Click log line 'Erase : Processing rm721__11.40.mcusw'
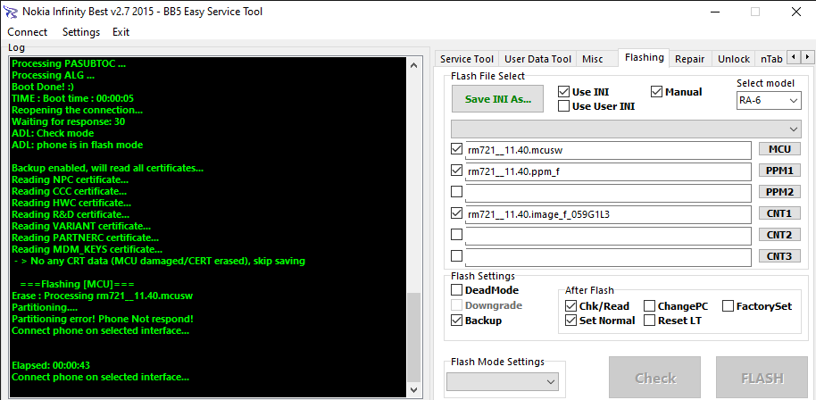This screenshot has width=816, height=400. tap(103, 296)
